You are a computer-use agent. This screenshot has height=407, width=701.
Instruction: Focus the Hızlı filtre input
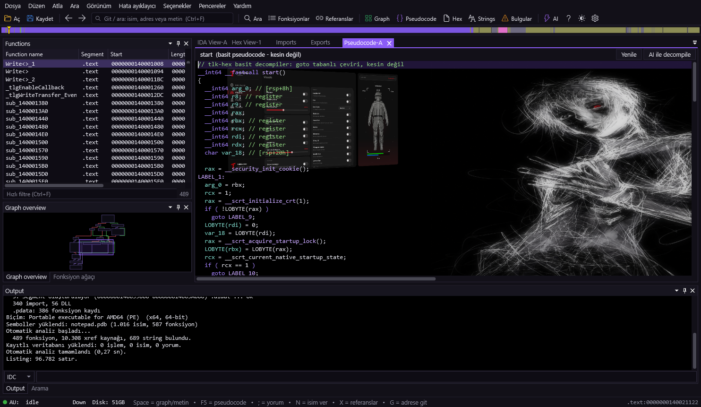point(90,194)
